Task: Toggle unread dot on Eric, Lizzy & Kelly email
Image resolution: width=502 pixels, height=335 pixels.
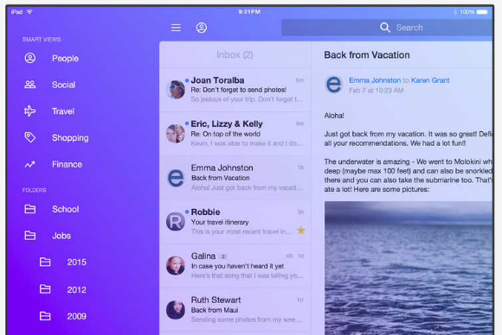Action: (x=187, y=123)
